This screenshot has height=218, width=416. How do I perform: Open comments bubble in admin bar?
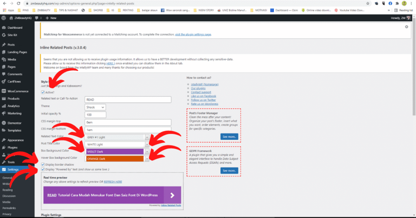(x=37, y=18)
